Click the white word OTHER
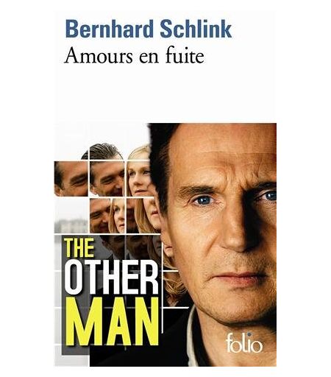Viewport: 331px width, 377px height. (x=111, y=277)
